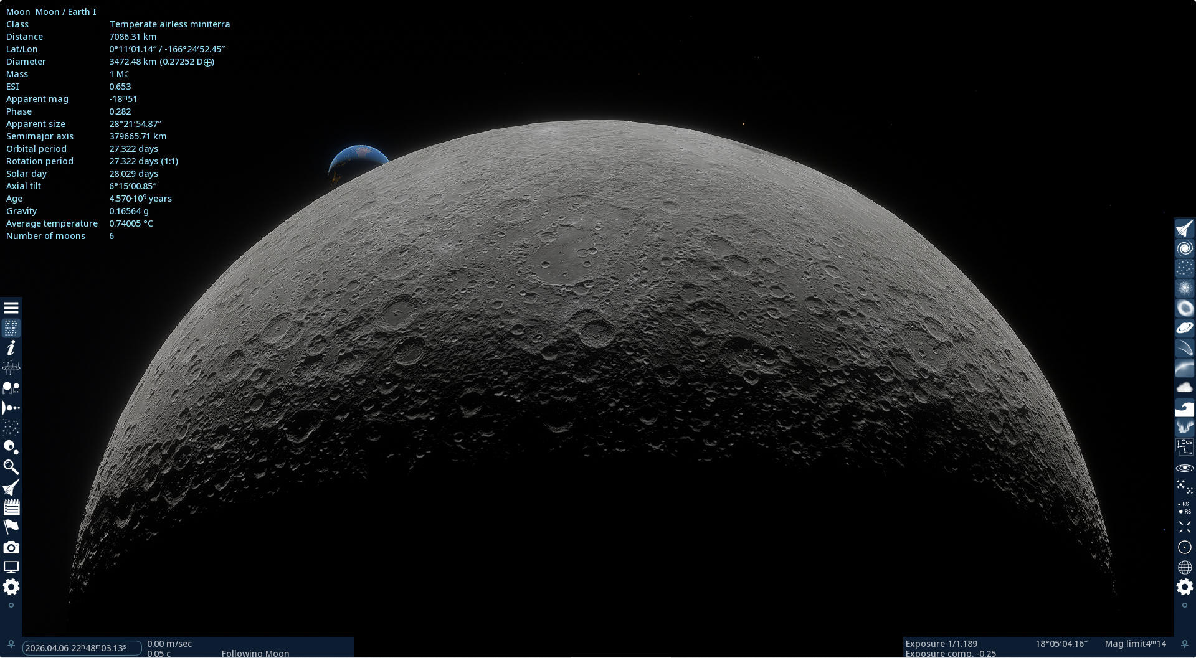The height and width of the screenshot is (658, 1196).
Task: Open the magnifying glass search tool
Action: [11, 468]
